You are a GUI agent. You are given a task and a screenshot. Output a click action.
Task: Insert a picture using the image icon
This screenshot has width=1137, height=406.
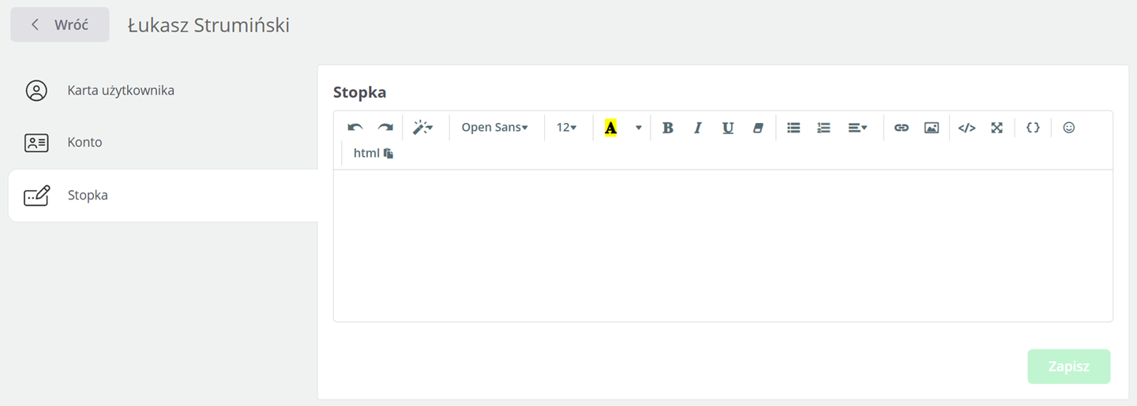pyautogui.click(x=932, y=128)
